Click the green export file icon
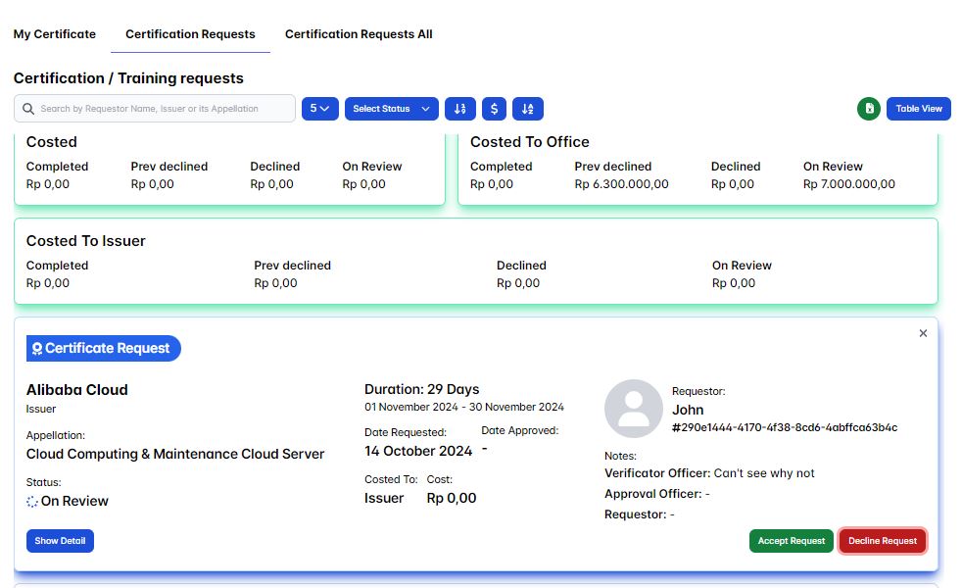This screenshot has height=588, width=962. coord(868,109)
